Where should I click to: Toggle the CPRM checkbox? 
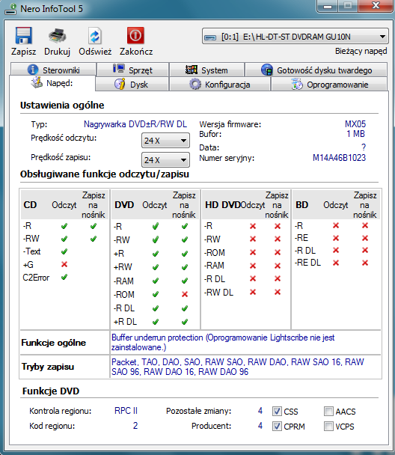277,427
